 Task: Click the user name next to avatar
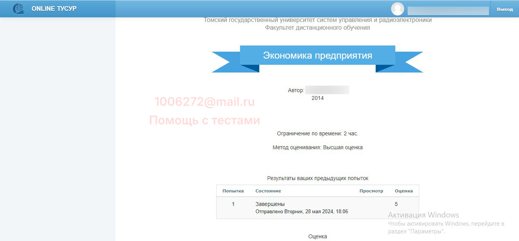(x=448, y=10)
